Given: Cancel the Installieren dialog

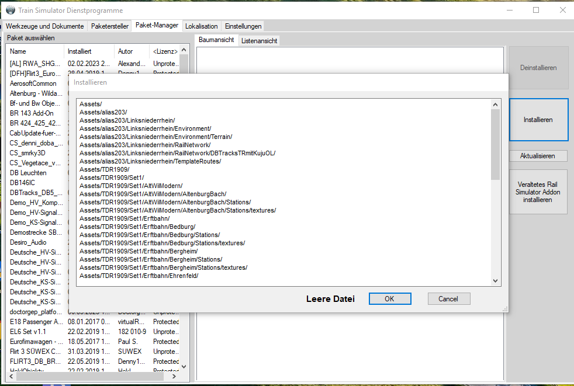Looking at the screenshot, I should click(449, 298).
